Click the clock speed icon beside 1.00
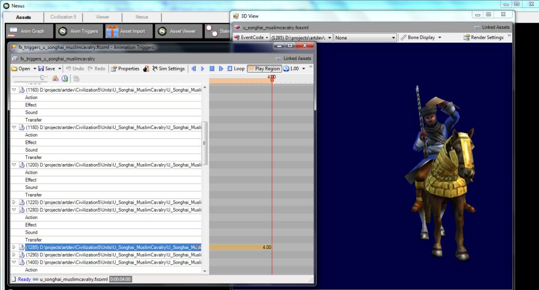Image resolution: width=539 pixels, height=290 pixels. coord(286,69)
